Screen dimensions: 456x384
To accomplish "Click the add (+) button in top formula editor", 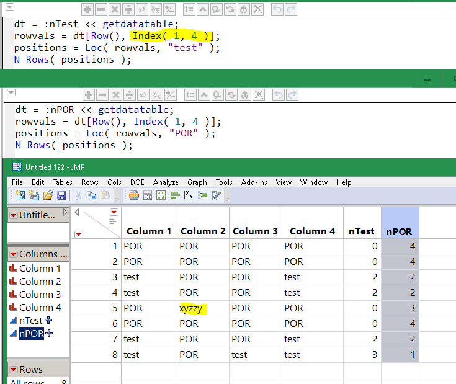I will point(87,9).
